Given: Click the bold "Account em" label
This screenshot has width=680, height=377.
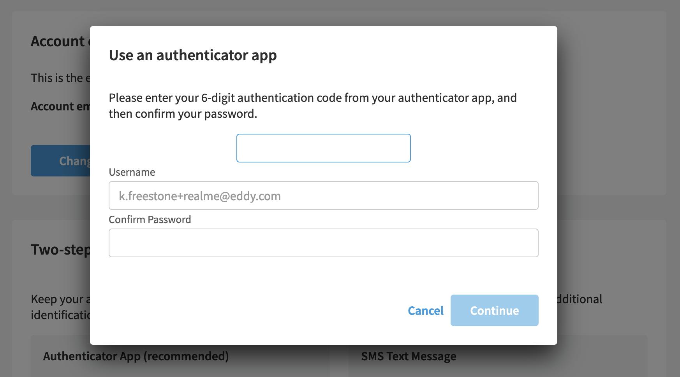Looking at the screenshot, I should click(x=60, y=106).
